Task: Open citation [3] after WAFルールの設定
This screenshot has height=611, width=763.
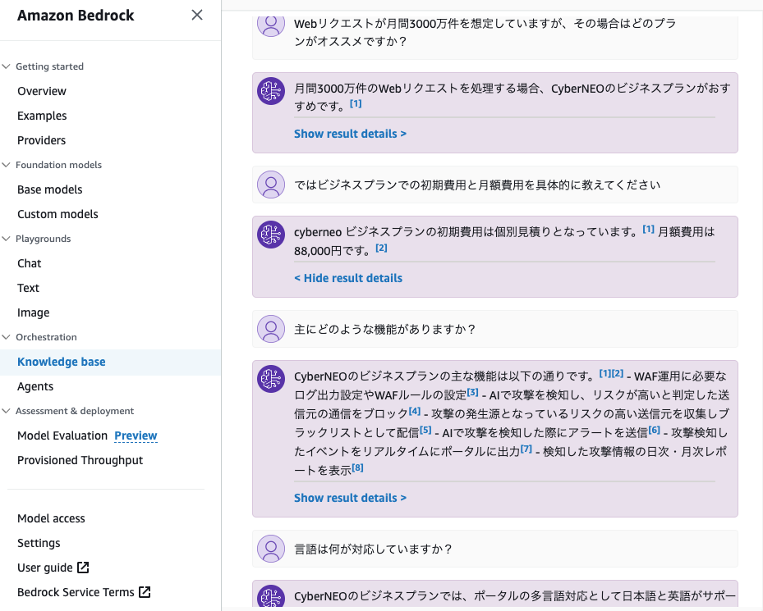Action: tap(472, 392)
